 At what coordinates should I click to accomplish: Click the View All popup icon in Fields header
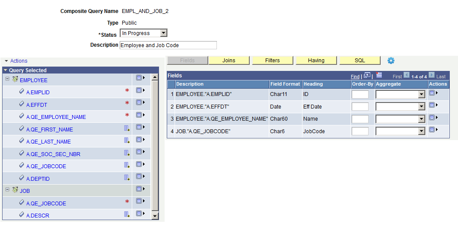pos(367,75)
